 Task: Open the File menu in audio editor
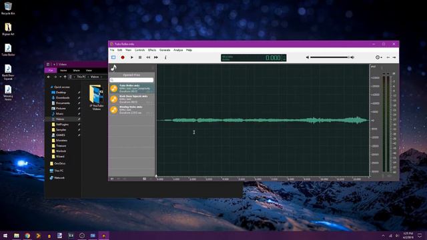[112, 50]
